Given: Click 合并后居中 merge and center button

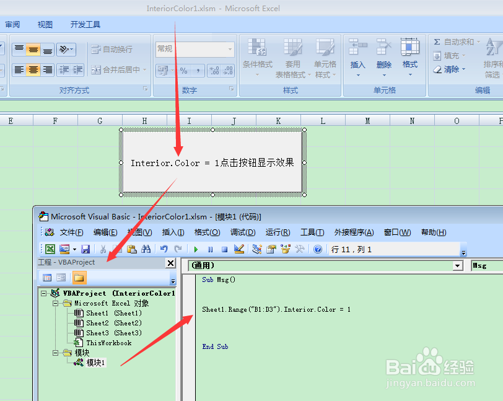Looking at the screenshot, I should point(115,69).
